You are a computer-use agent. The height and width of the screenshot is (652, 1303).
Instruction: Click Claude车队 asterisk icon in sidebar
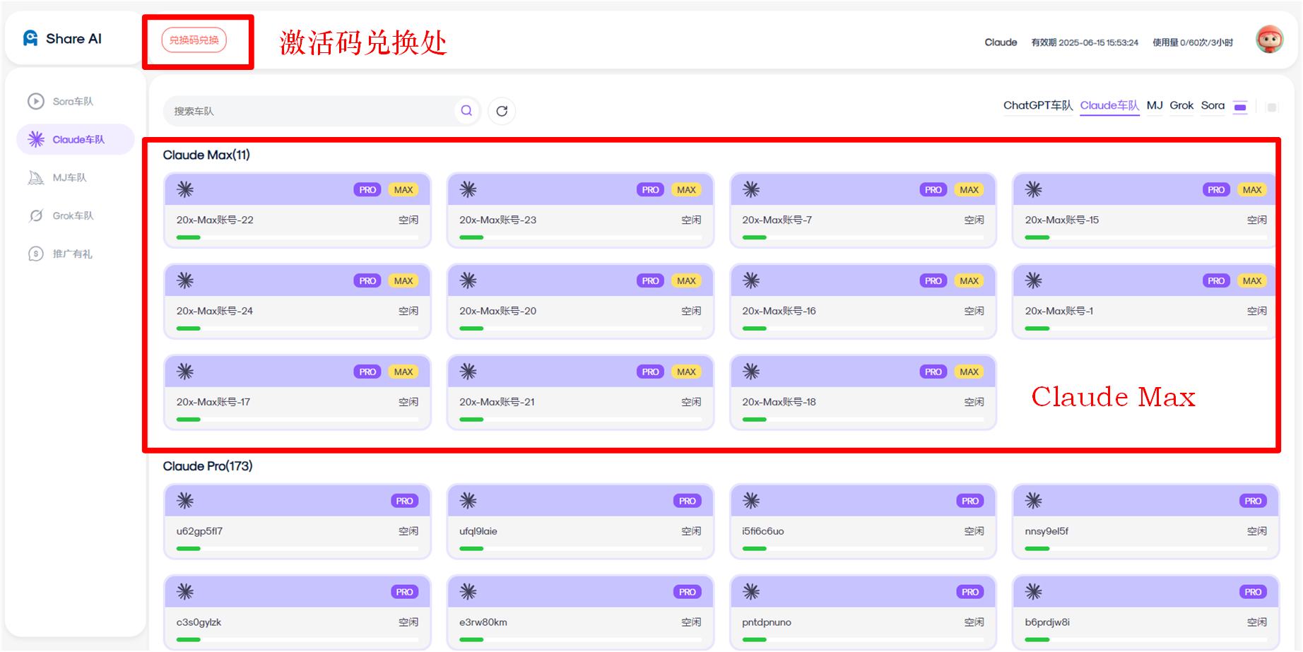(36, 139)
